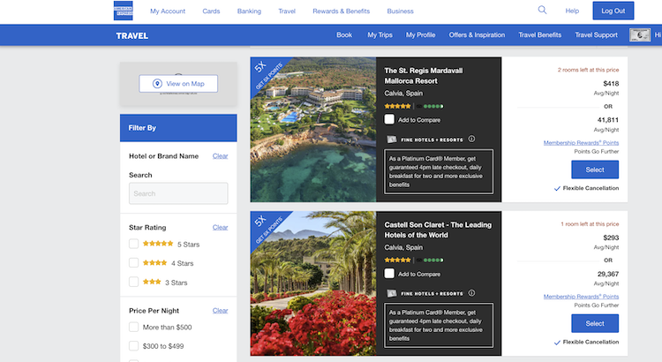Click the star rating of Castell Son Claret

[x=397, y=260]
